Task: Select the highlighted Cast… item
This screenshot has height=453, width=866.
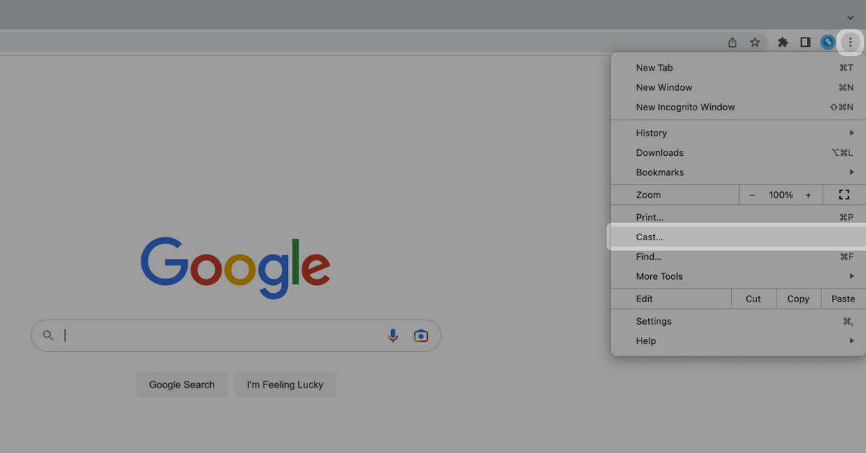Action: [737, 237]
